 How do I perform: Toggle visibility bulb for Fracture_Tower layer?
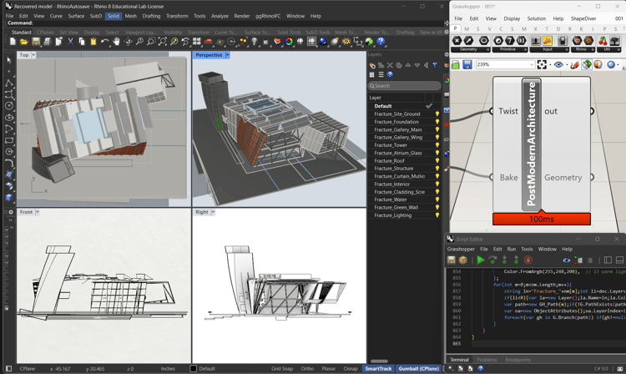point(437,145)
